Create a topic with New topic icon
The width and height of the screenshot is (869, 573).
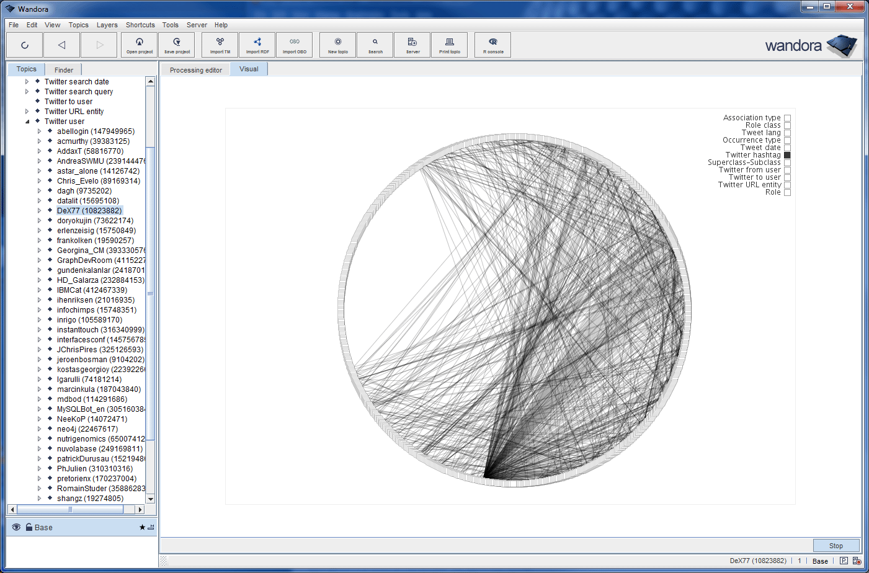(337, 45)
